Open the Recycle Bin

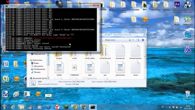point(188,95)
